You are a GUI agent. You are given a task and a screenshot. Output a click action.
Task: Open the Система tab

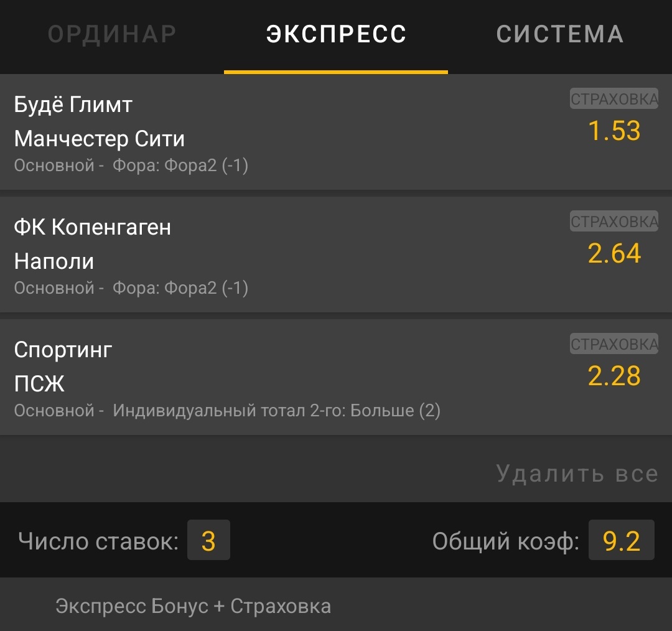[560, 34]
